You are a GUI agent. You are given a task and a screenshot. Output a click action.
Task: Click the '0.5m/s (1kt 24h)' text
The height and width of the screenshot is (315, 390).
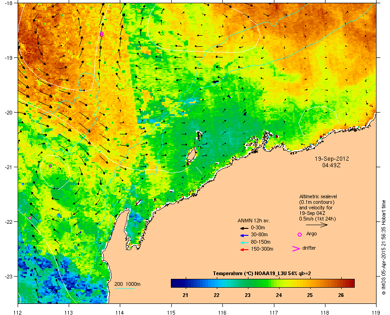coord(318,219)
